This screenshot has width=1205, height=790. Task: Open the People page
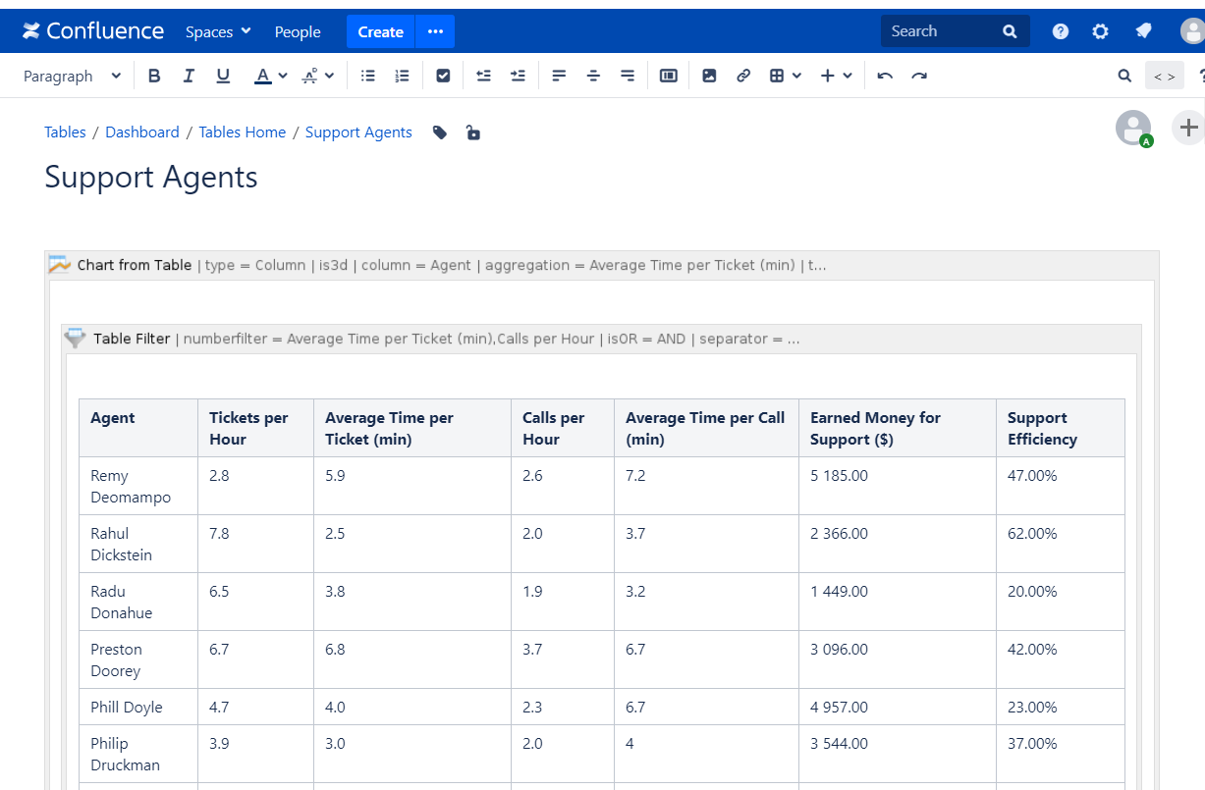click(298, 31)
